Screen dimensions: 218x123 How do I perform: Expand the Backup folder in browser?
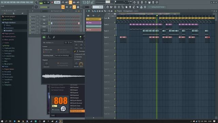(x=7, y=45)
